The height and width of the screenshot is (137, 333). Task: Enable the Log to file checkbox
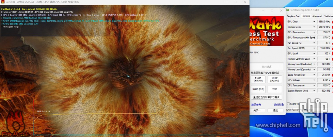point(288,104)
